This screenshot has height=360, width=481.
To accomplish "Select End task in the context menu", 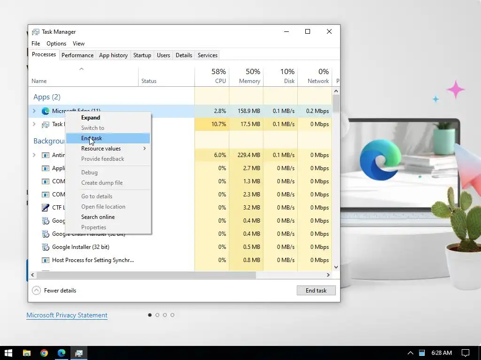I will (108, 138).
